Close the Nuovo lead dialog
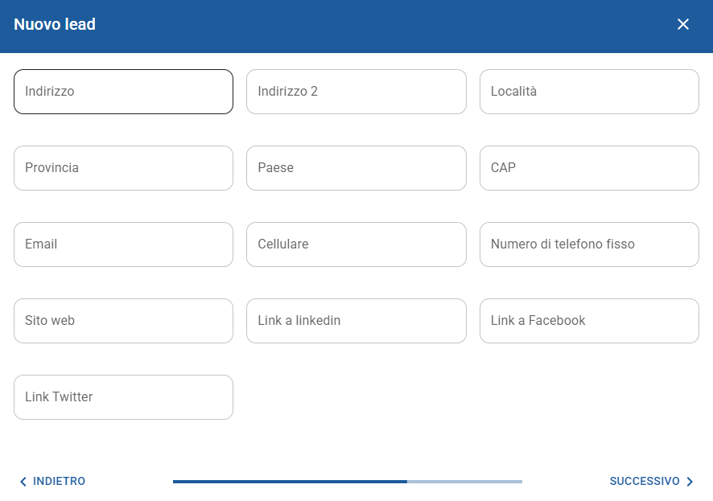The height and width of the screenshot is (501, 713). click(683, 24)
